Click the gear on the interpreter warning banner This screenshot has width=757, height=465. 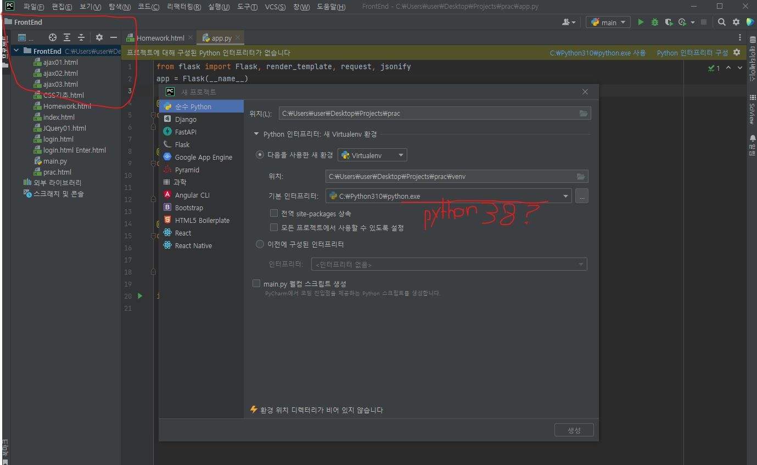pos(737,53)
